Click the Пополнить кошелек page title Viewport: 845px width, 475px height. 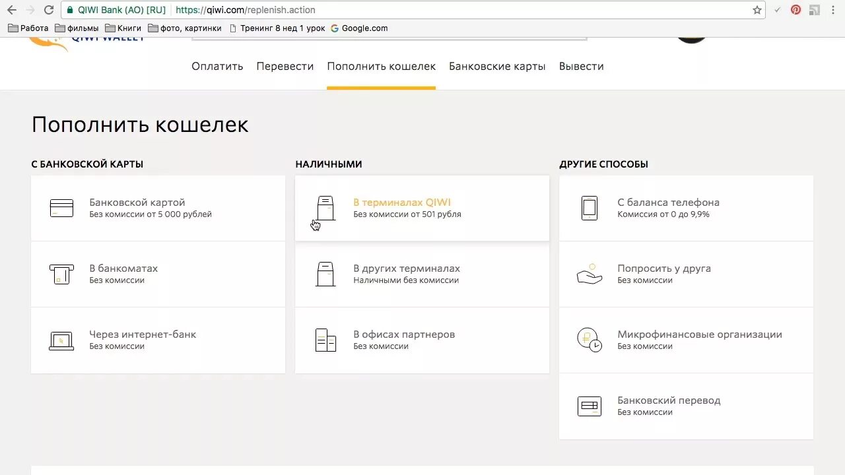pyautogui.click(x=140, y=125)
